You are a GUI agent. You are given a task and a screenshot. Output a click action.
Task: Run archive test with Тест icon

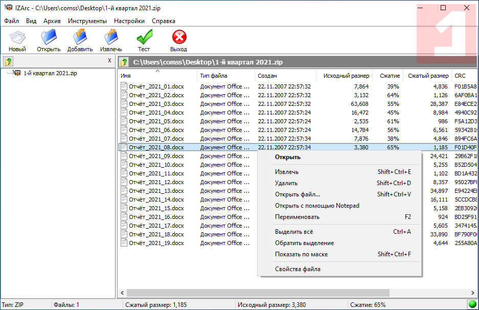click(144, 37)
